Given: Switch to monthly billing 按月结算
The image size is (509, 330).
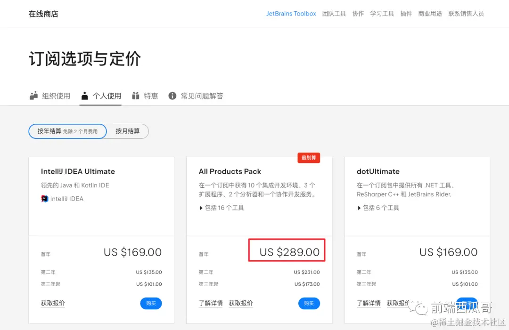Looking at the screenshot, I should (126, 131).
